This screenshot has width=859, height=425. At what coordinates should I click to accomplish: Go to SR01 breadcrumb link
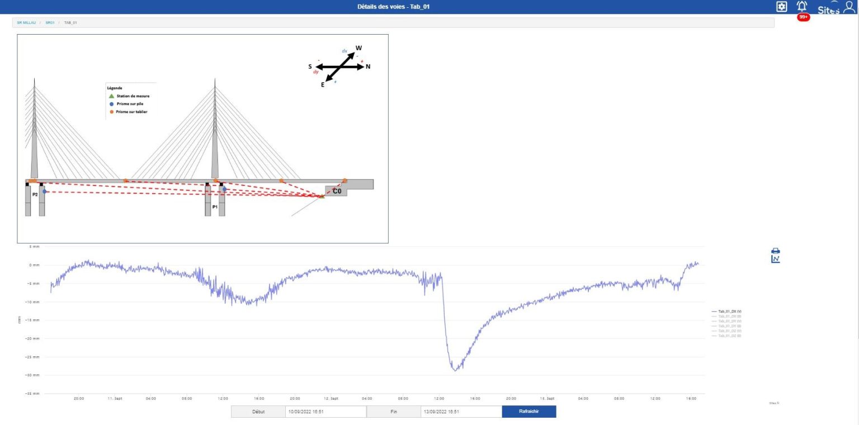[x=50, y=22]
